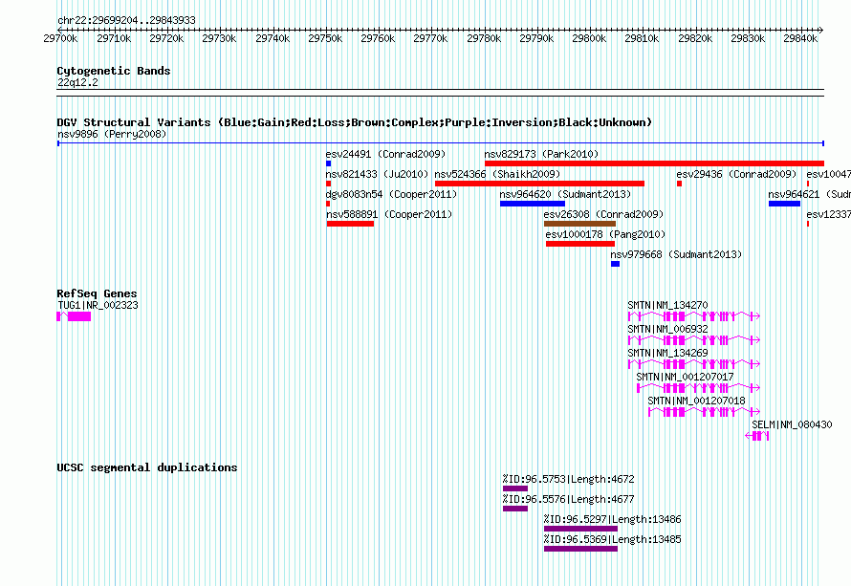Click the nsv524366 (Shaikh2009) red loss bar

pyautogui.click(x=540, y=184)
